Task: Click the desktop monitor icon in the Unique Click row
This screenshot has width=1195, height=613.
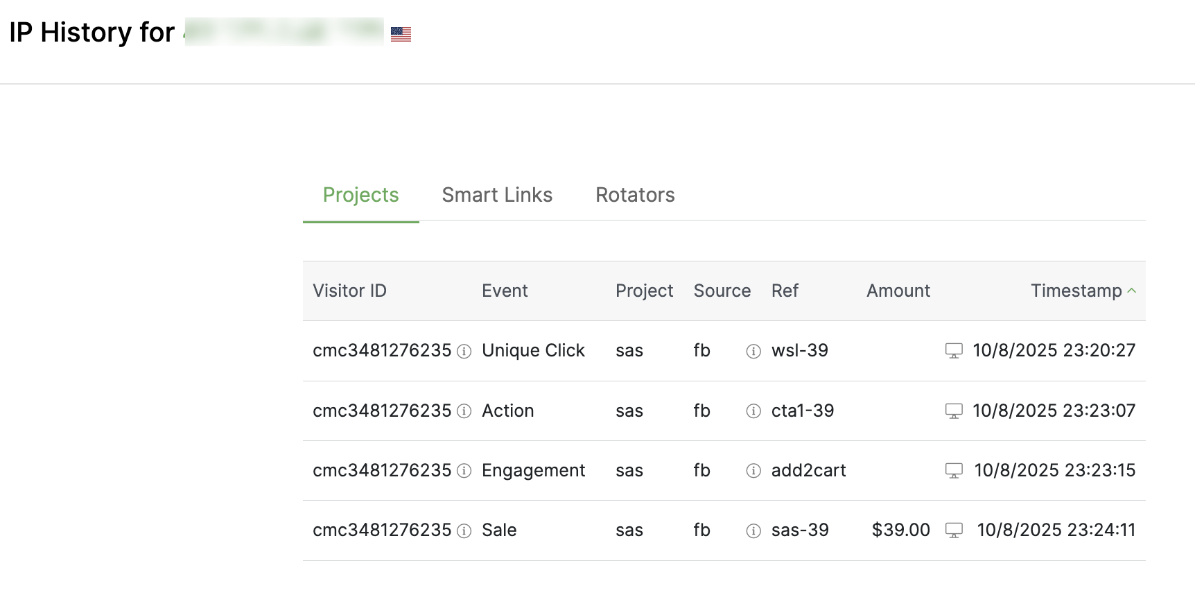Action: coord(954,351)
